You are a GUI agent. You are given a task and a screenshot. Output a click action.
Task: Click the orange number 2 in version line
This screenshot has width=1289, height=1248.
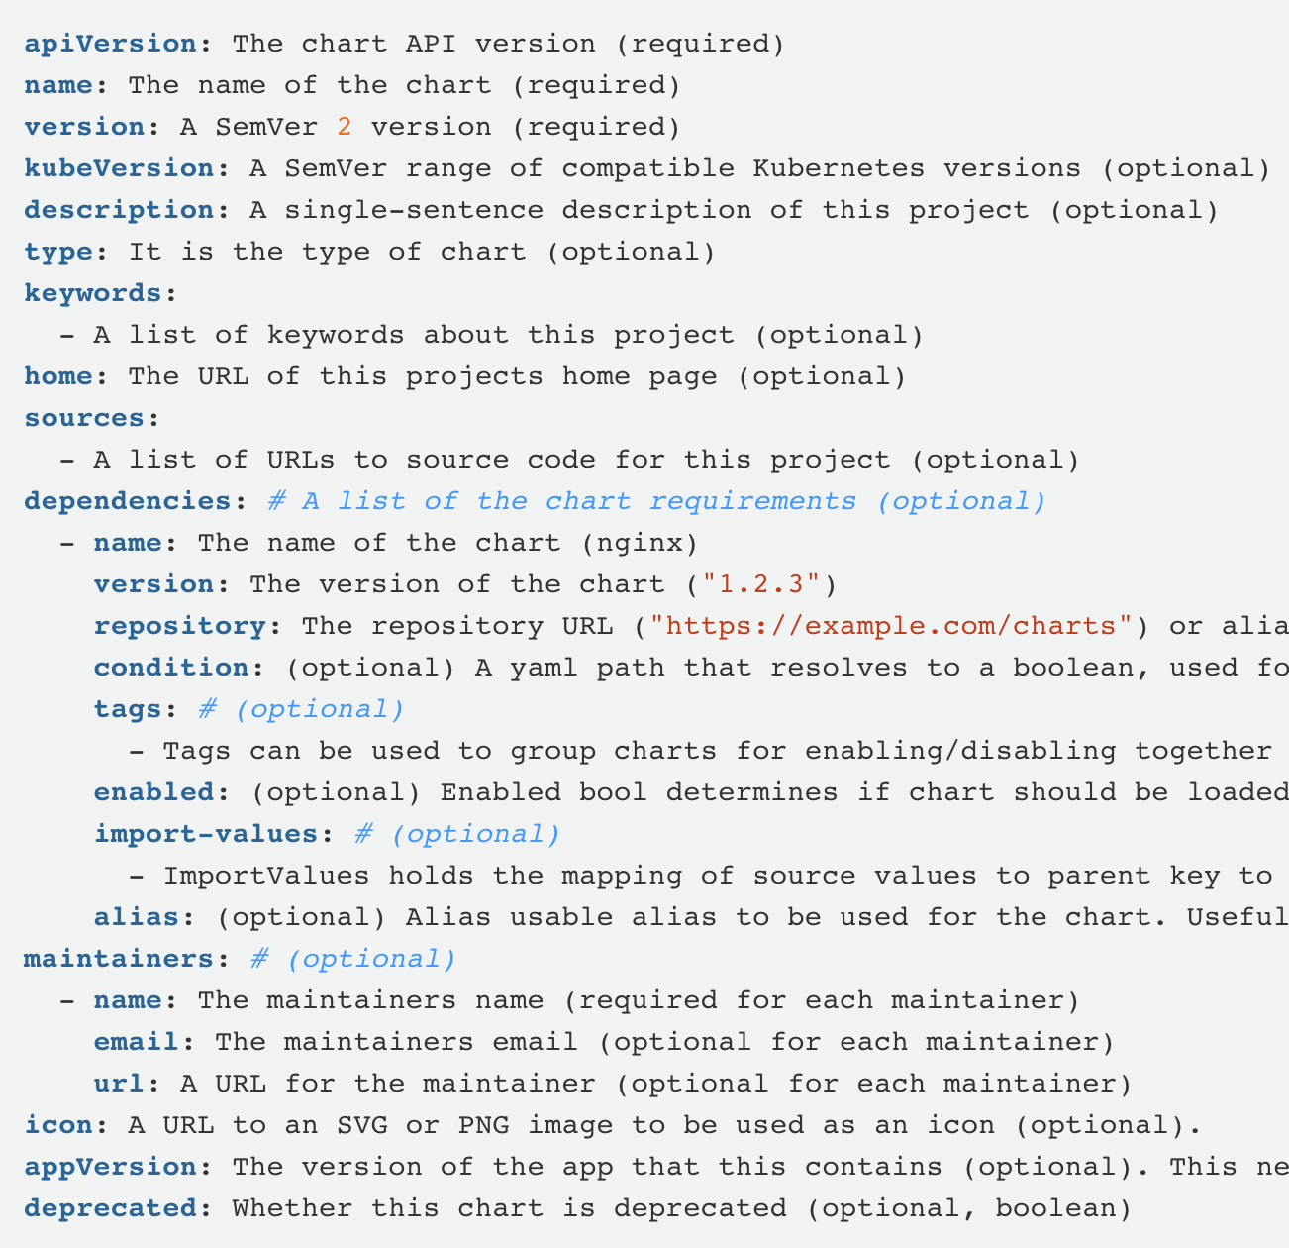344,127
